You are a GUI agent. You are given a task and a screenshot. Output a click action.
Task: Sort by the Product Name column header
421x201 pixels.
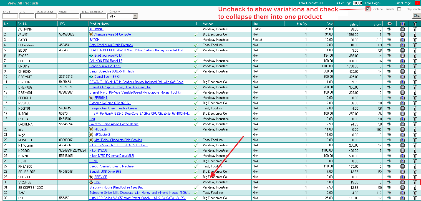99,24
